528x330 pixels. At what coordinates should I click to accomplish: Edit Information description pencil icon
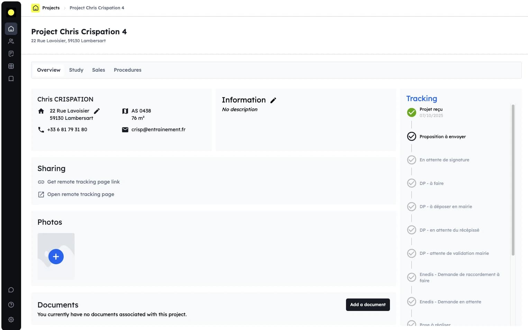click(273, 100)
